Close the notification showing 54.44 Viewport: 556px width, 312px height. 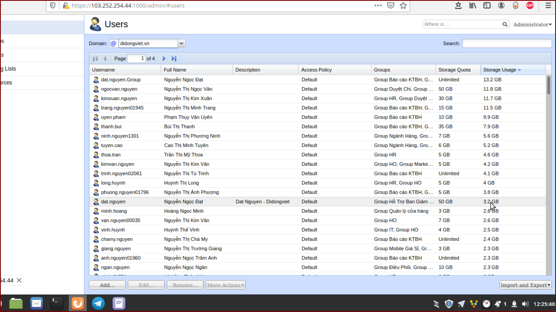[19, 280]
